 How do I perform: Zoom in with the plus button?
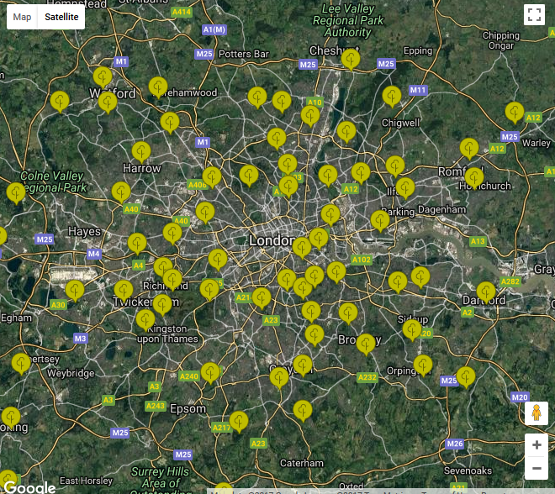tap(536, 444)
